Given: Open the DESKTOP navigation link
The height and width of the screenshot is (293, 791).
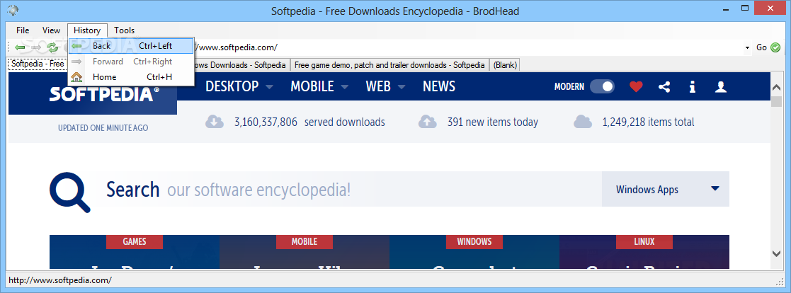Looking at the screenshot, I should tap(232, 87).
